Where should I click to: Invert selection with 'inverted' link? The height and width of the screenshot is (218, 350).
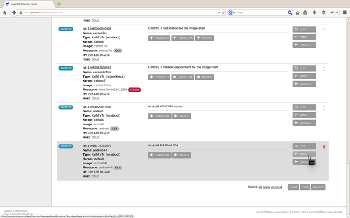pos(276,187)
